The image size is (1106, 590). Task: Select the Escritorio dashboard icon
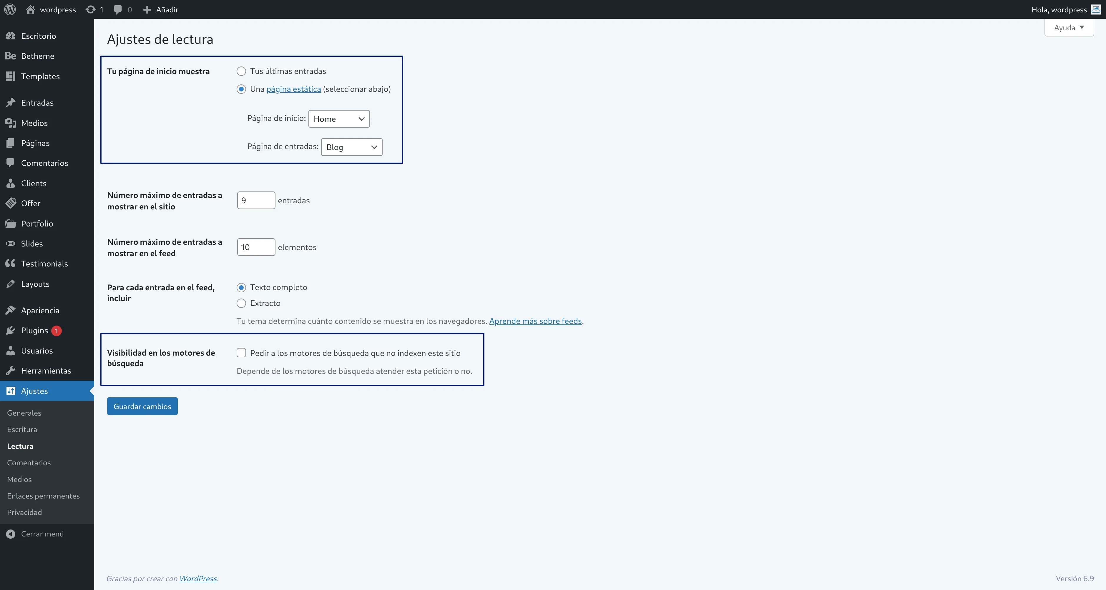pos(11,36)
